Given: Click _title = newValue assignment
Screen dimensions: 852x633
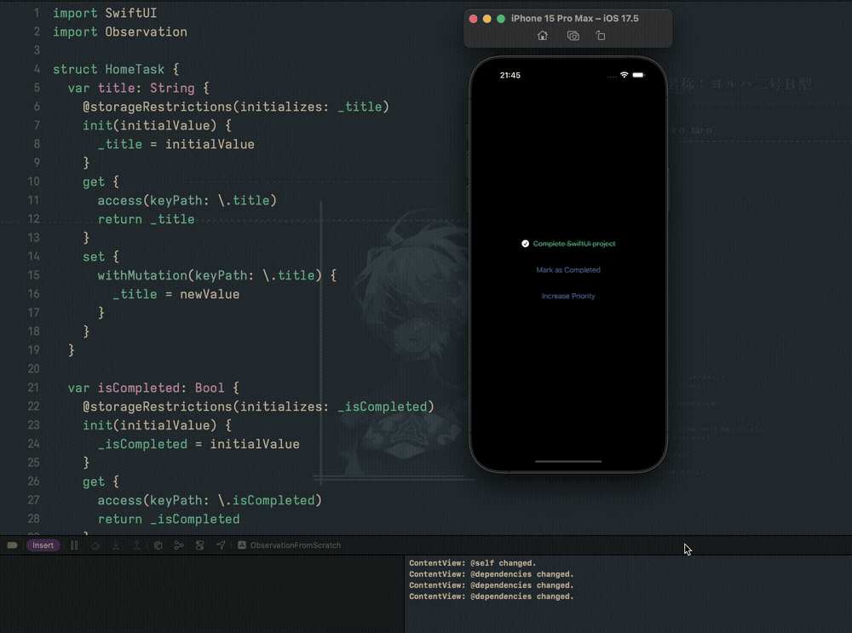Looking at the screenshot, I should point(176,294).
